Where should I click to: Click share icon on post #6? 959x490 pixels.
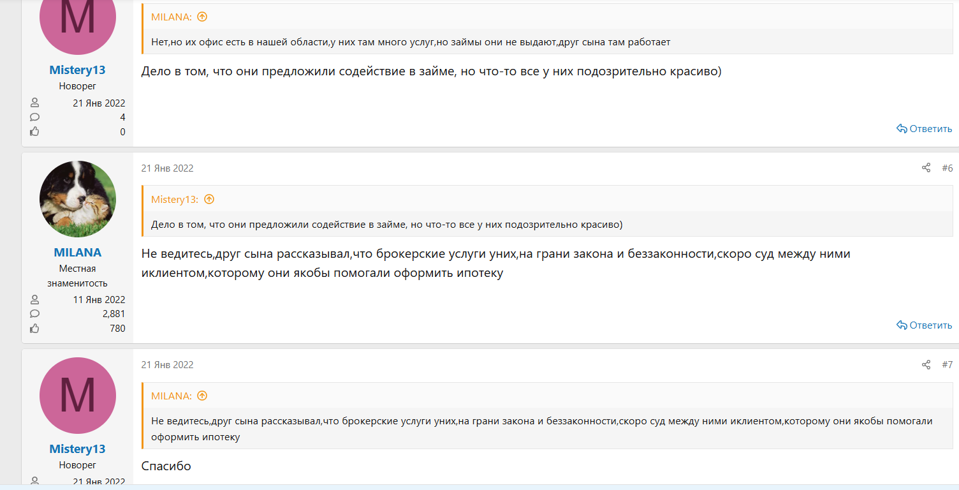point(926,168)
